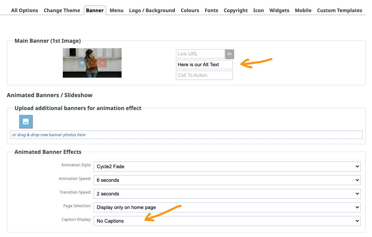Click the blue upload additional banner image button

point(26,121)
